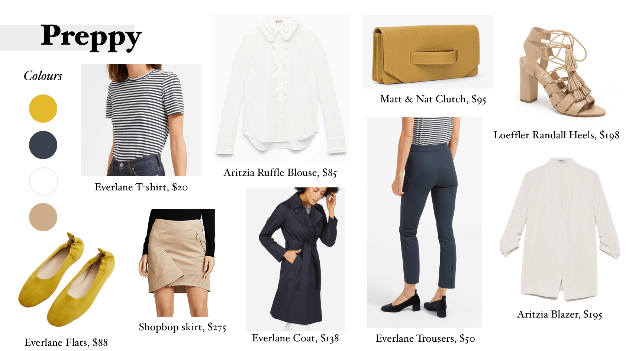629x351 pixels.
Task: Click the Shopbop skirt, $275 caption
Action: pos(183,327)
